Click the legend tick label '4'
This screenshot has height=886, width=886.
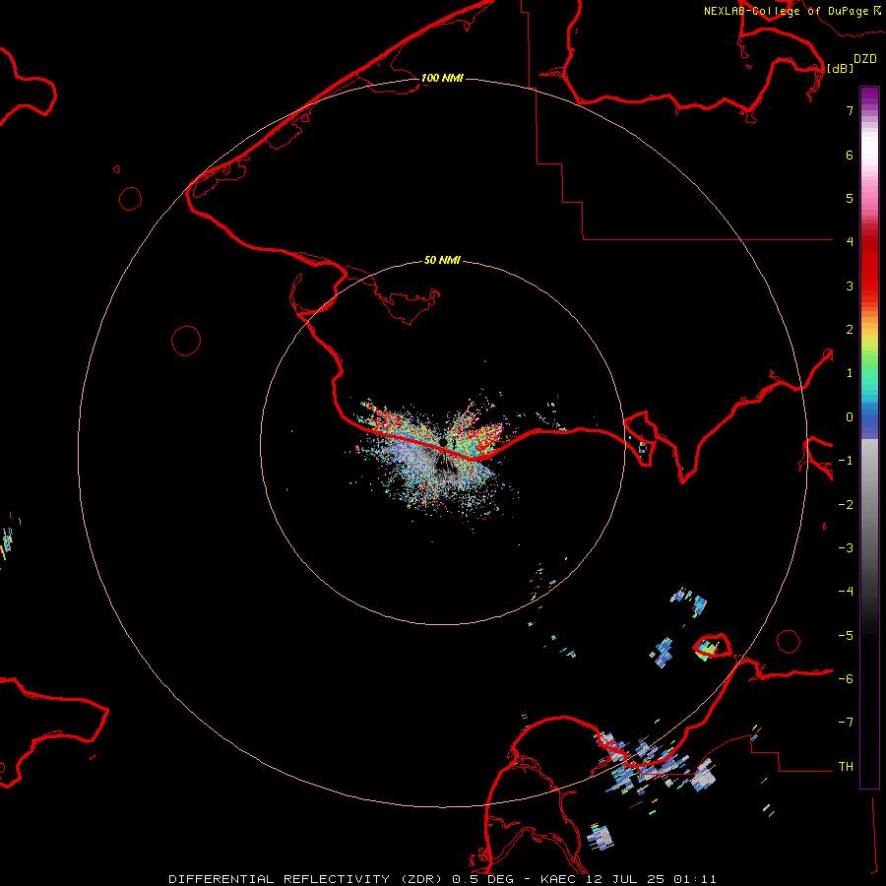click(850, 241)
